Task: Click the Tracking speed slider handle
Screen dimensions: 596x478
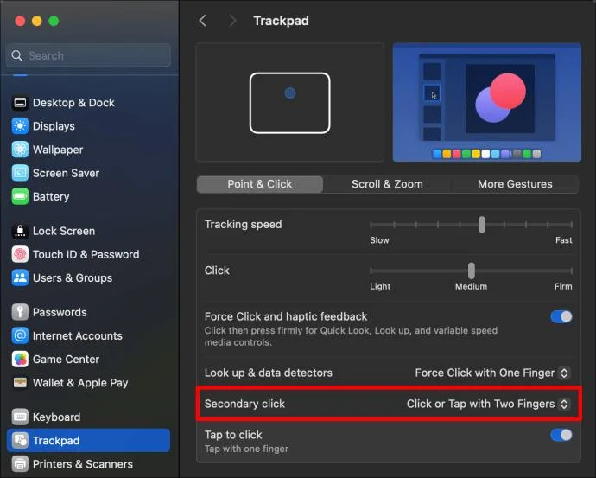Action: (x=482, y=225)
